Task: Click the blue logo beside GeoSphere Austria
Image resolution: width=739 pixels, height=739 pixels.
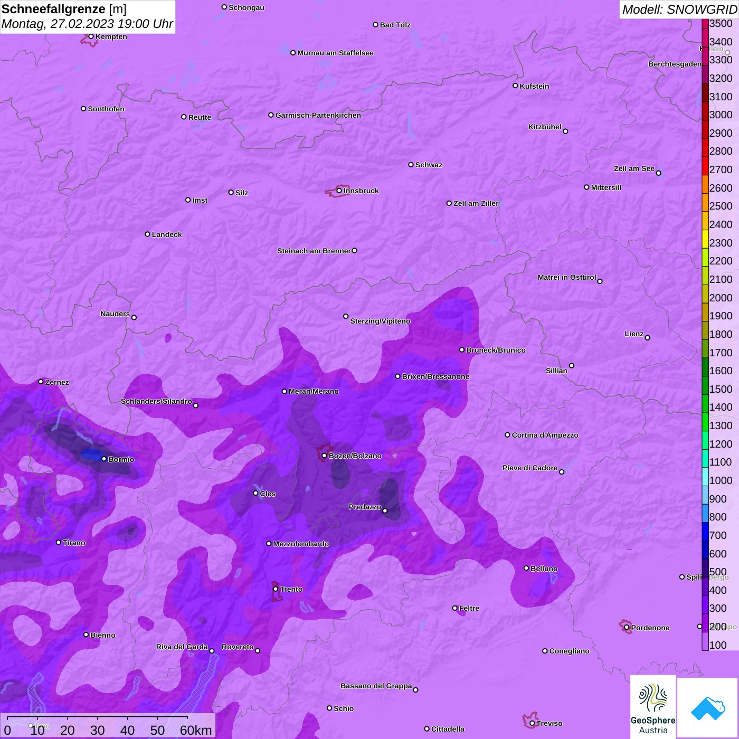Action: tap(708, 708)
